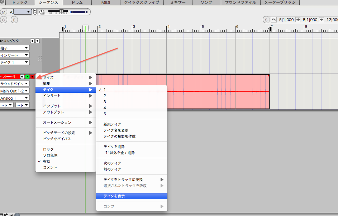Toggle the green play-enable button on audio track
Viewport: 338px width, 216px height.
click(27, 77)
